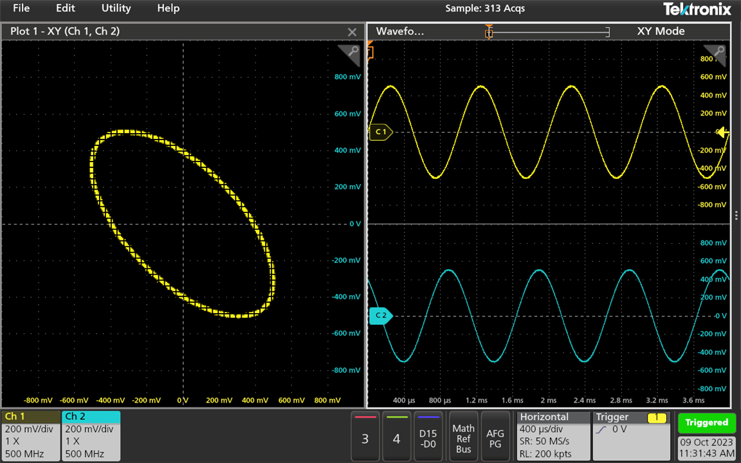
Task: Click the XY Mode label
Action: pos(661,31)
